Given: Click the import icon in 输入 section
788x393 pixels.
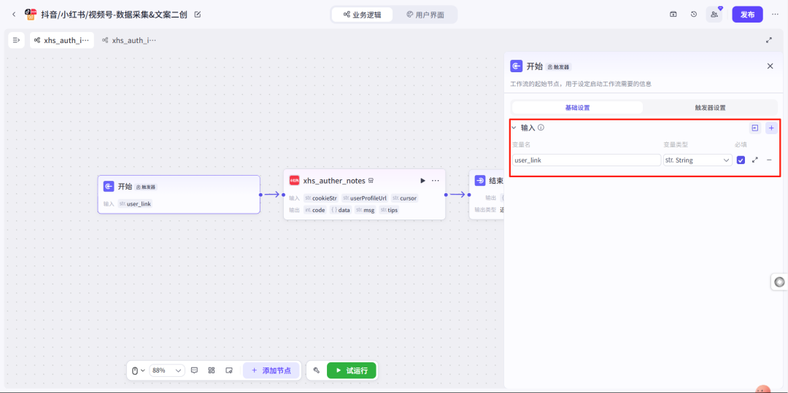Looking at the screenshot, I should tap(755, 128).
